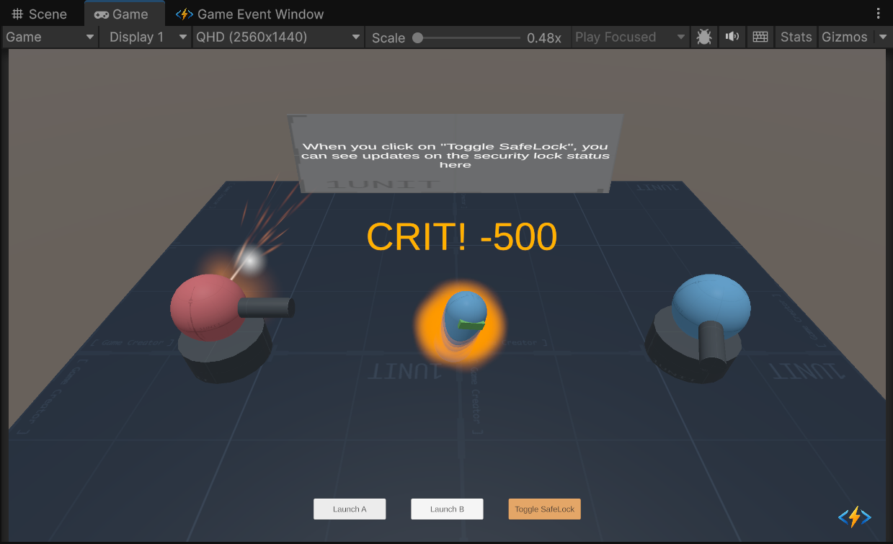
Task: Enable the Stats overlay
Action: [x=796, y=37]
